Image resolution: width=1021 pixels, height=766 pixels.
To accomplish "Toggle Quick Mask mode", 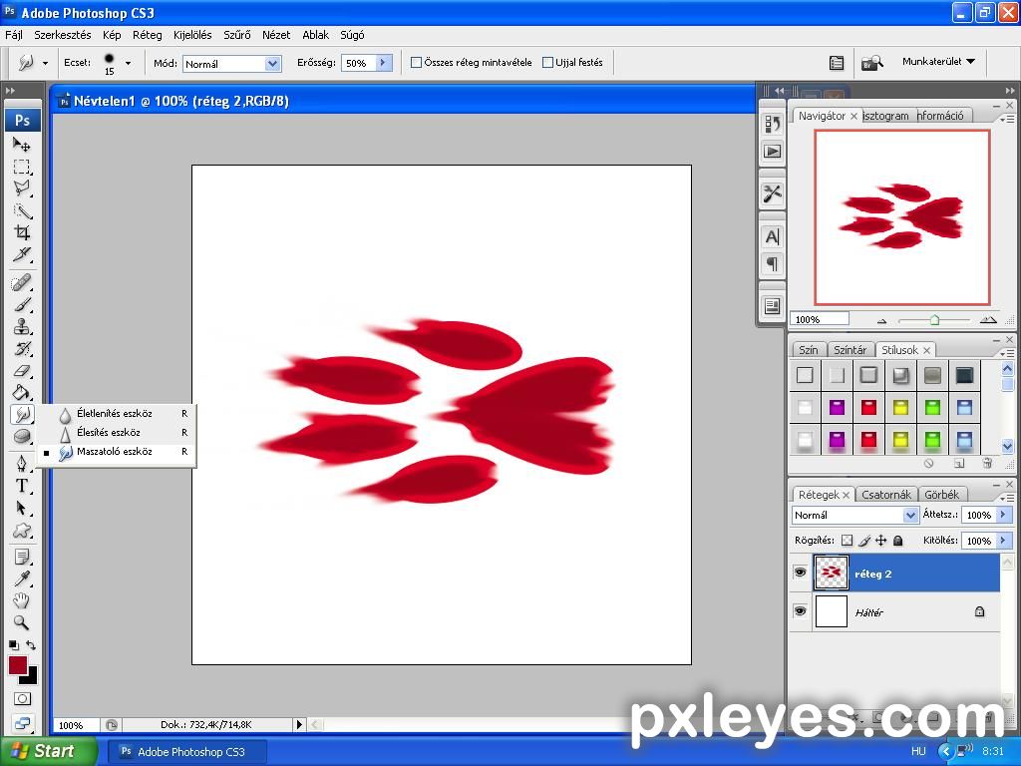I will pyautogui.click(x=22, y=699).
